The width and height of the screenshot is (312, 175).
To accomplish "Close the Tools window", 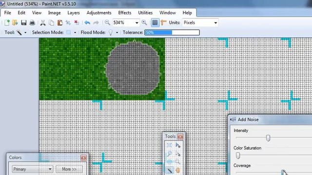I will point(180,137).
